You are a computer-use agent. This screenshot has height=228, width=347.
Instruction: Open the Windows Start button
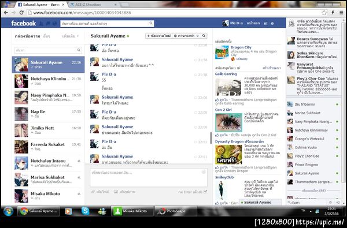(x=8, y=211)
